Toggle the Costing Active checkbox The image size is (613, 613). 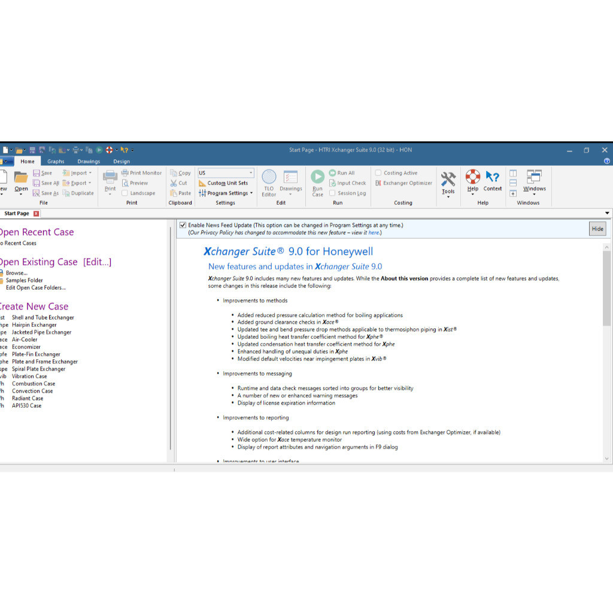tap(378, 173)
